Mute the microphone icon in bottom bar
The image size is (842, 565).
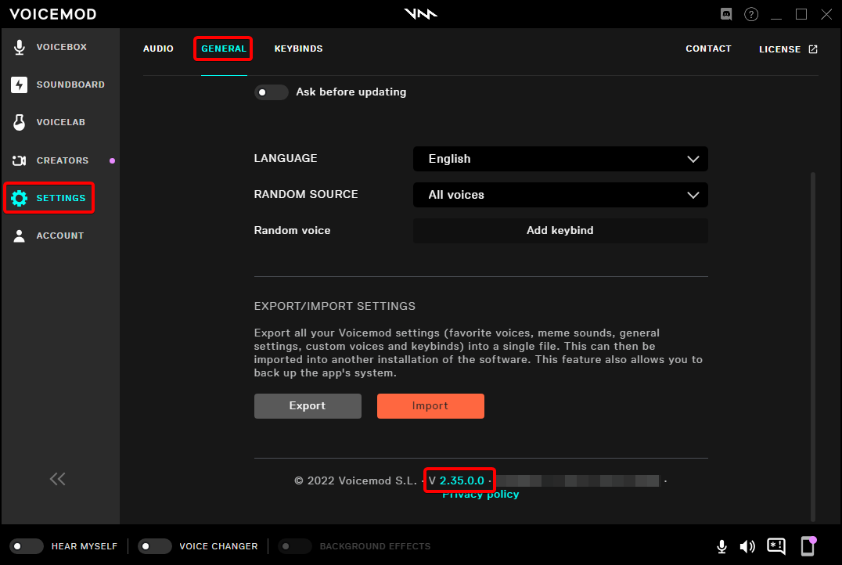[x=722, y=546]
